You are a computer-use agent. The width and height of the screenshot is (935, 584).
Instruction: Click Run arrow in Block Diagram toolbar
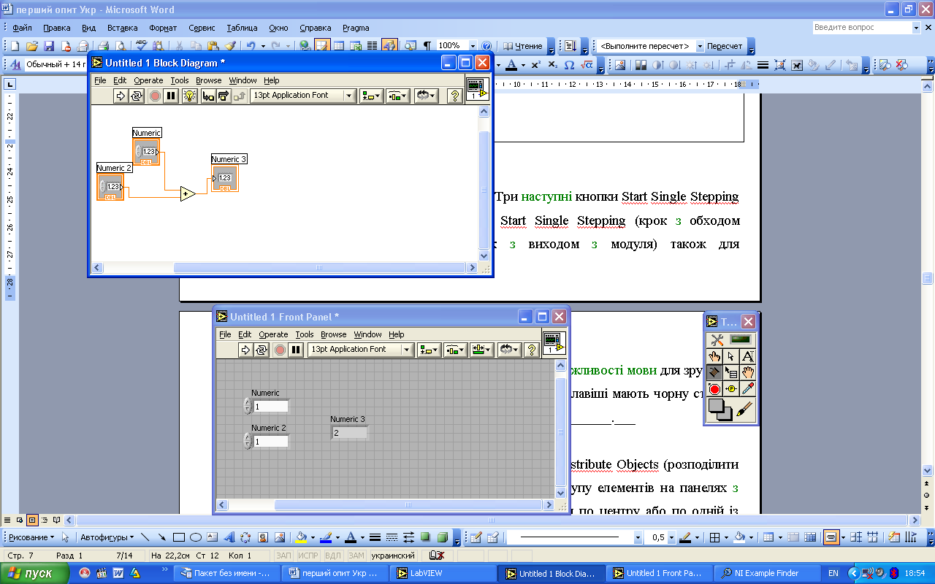point(122,96)
